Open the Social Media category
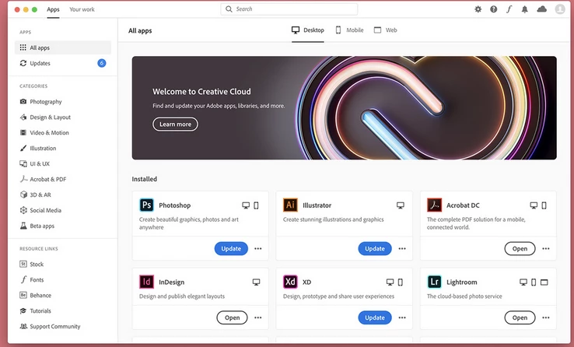The height and width of the screenshot is (347, 574). click(40, 211)
